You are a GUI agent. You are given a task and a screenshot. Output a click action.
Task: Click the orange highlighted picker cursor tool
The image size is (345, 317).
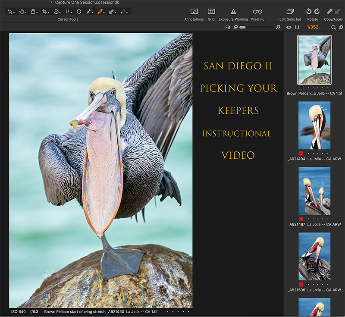(101, 12)
